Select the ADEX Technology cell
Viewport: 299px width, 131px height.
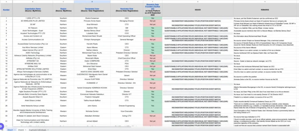33,53
